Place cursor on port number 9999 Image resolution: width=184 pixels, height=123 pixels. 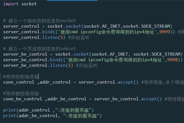pos(165,32)
